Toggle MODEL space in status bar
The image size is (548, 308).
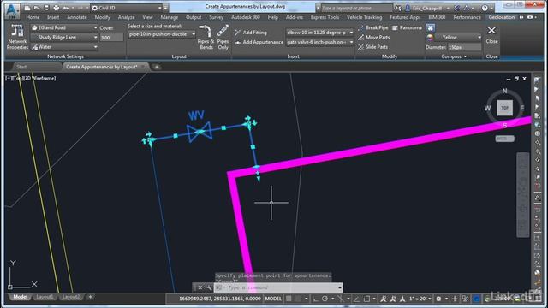[273, 299]
